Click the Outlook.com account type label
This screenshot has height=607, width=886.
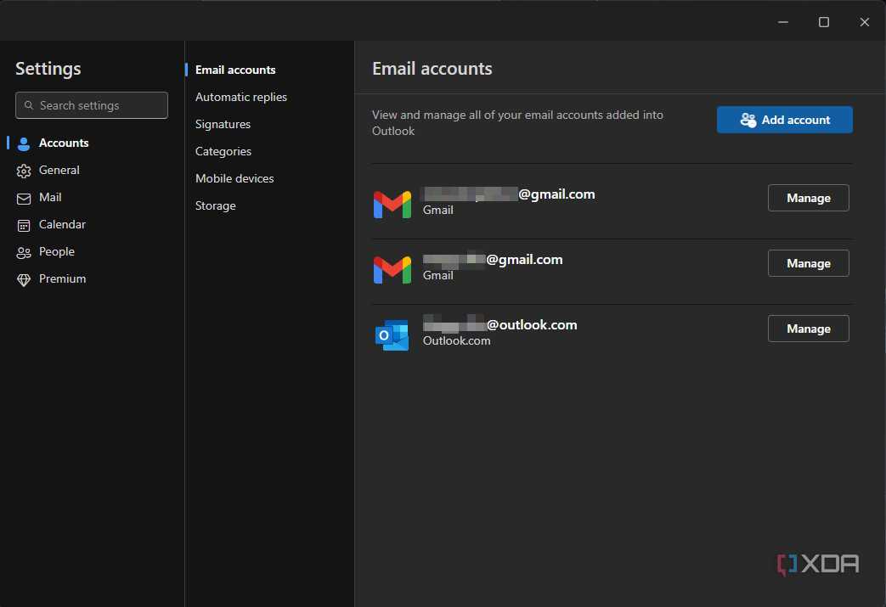click(456, 341)
